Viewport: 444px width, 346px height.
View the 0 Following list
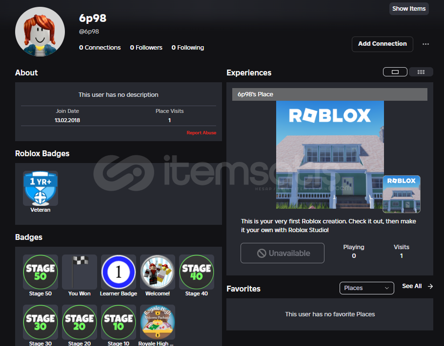coord(188,48)
